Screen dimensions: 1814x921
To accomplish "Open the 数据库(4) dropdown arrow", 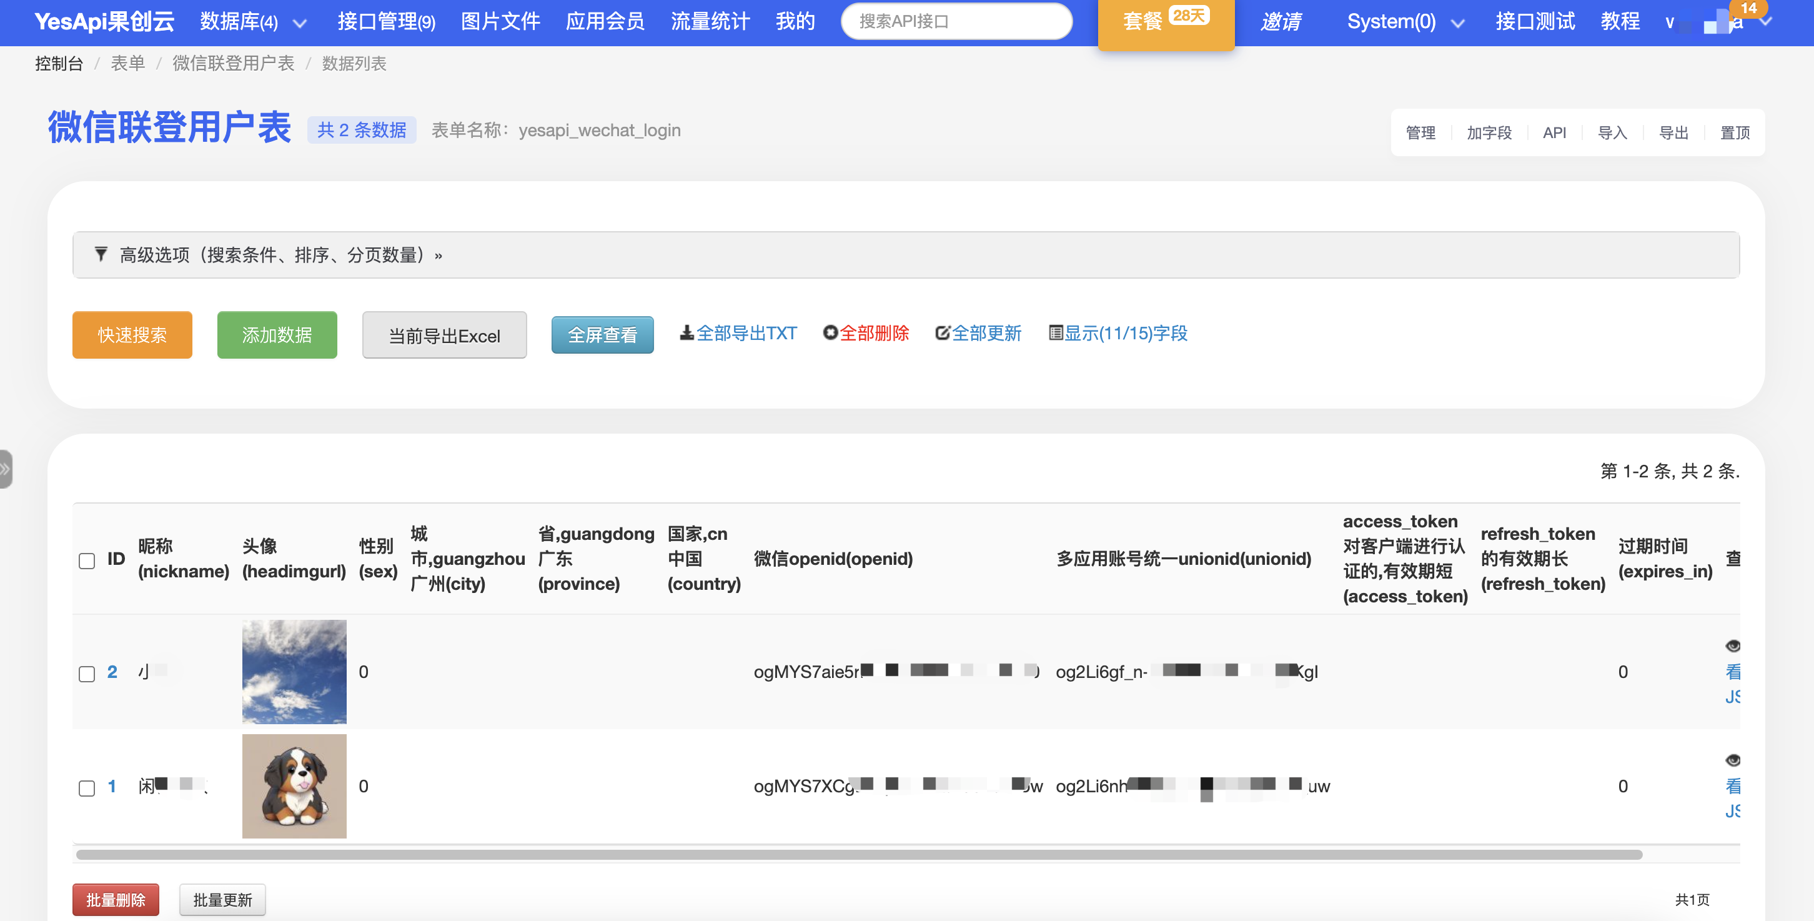I will (x=300, y=23).
